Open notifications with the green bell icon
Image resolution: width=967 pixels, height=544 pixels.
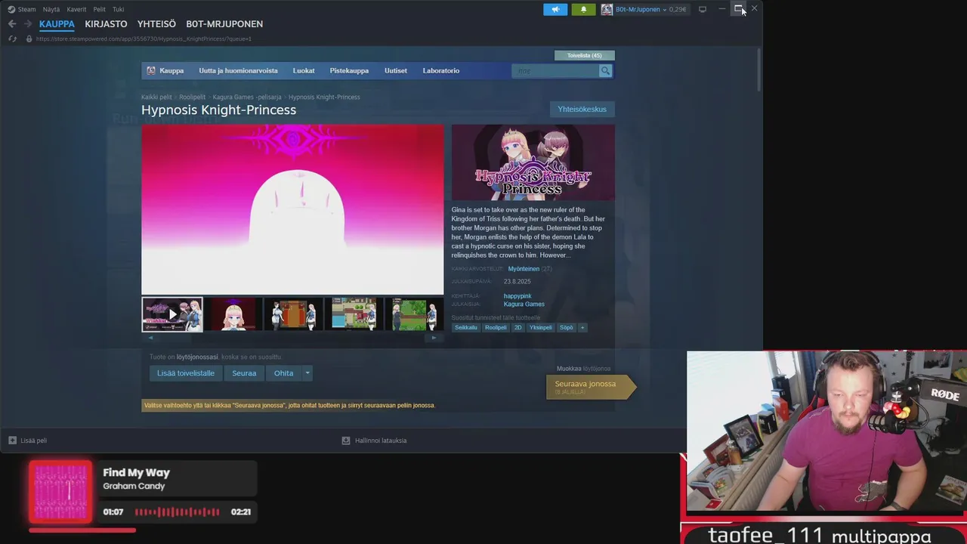(583, 9)
